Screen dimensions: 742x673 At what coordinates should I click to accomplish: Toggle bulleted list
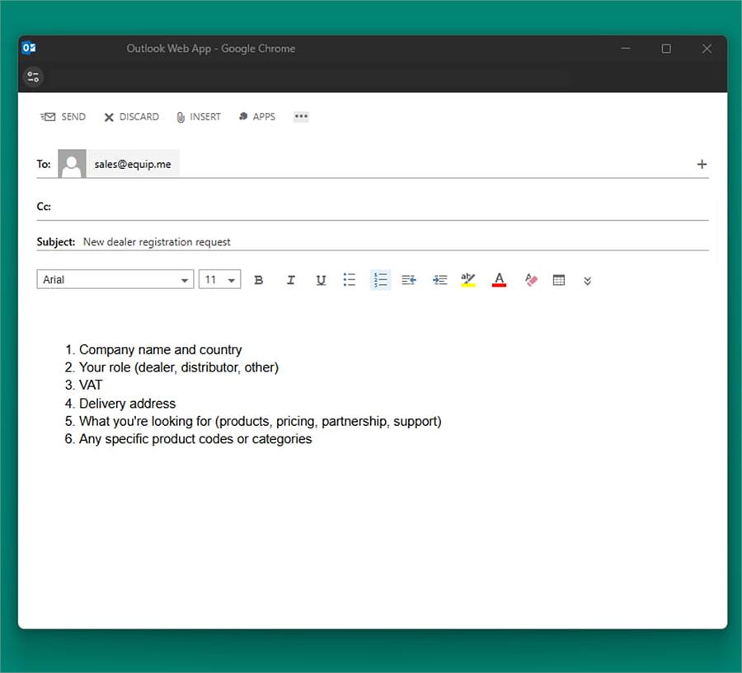point(350,280)
